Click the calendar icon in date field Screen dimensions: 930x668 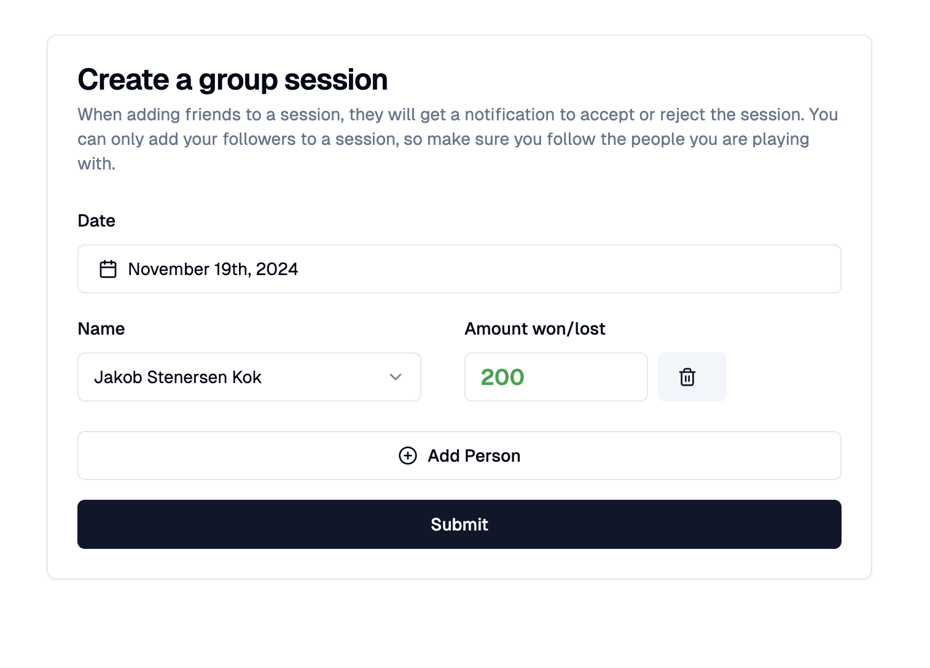[108, 269]
